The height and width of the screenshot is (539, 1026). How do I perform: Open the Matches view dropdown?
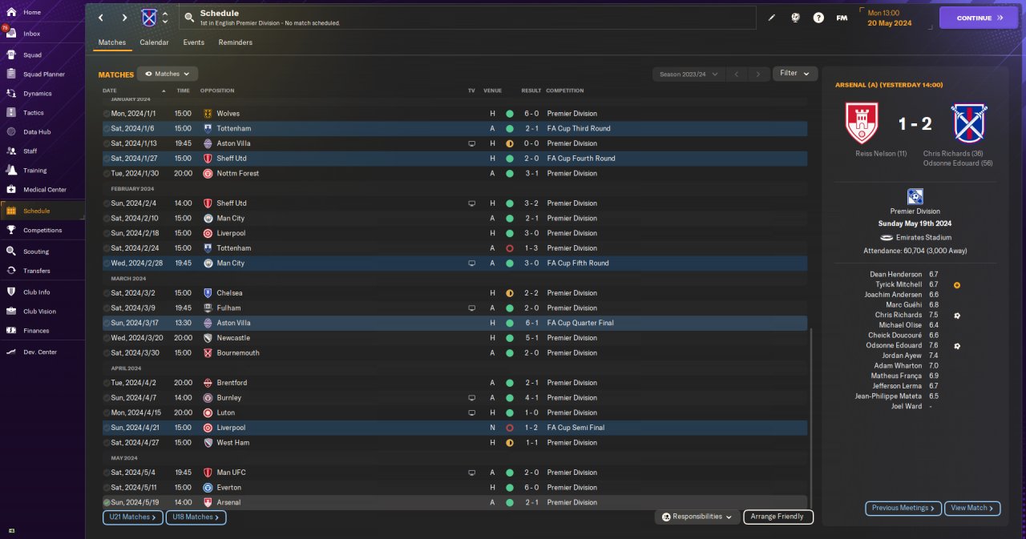[167, 74]
